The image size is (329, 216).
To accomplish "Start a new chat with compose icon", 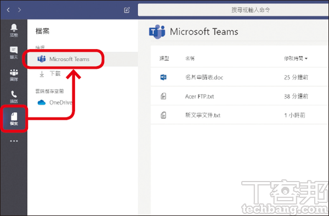I will [127, 10].
